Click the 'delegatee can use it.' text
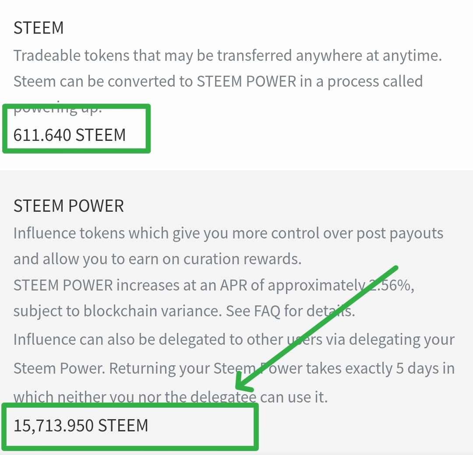Screen dimensions: 473x455 259,397
